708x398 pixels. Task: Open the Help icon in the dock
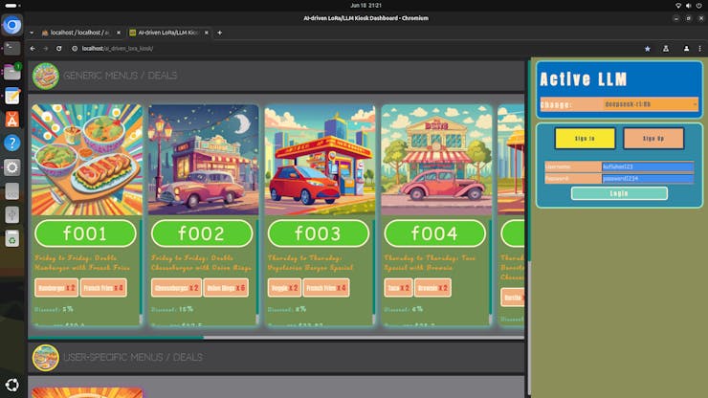pyautogui.click(x=12, y=143)
